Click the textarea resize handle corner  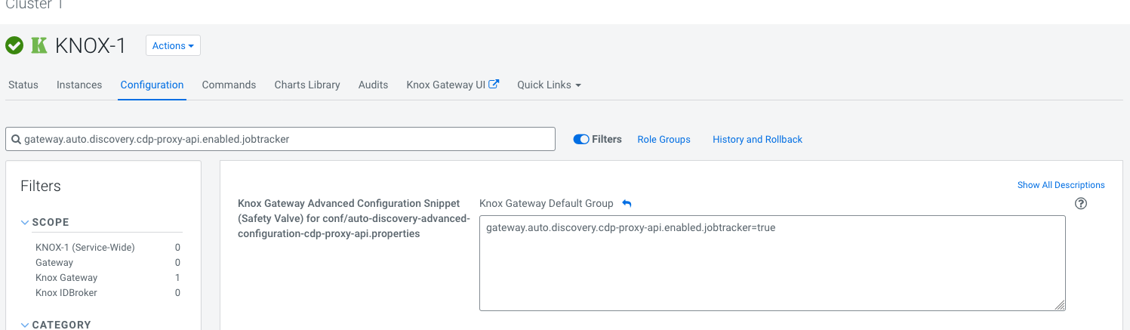pos(1060,305)
